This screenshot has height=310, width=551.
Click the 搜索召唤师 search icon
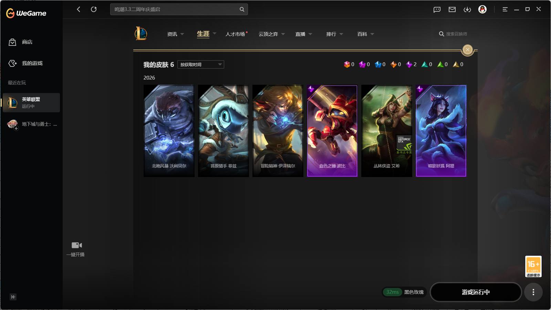pos(441,34)
